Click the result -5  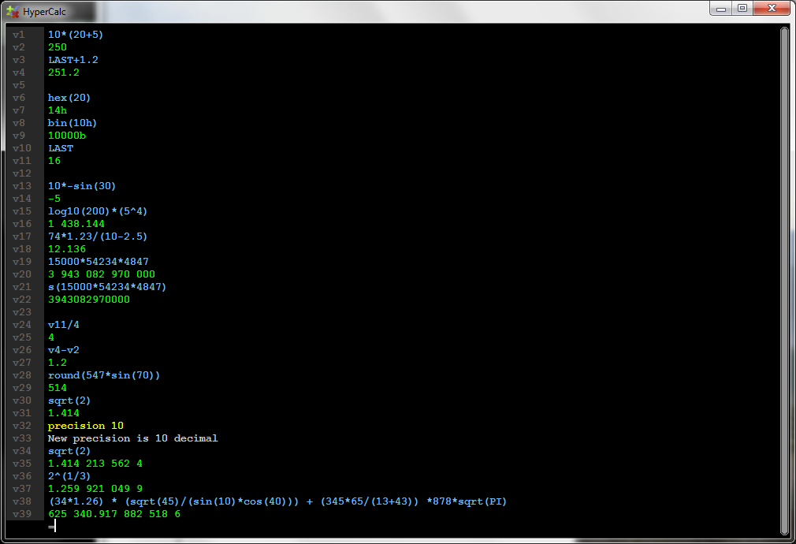tap(54, 199)
